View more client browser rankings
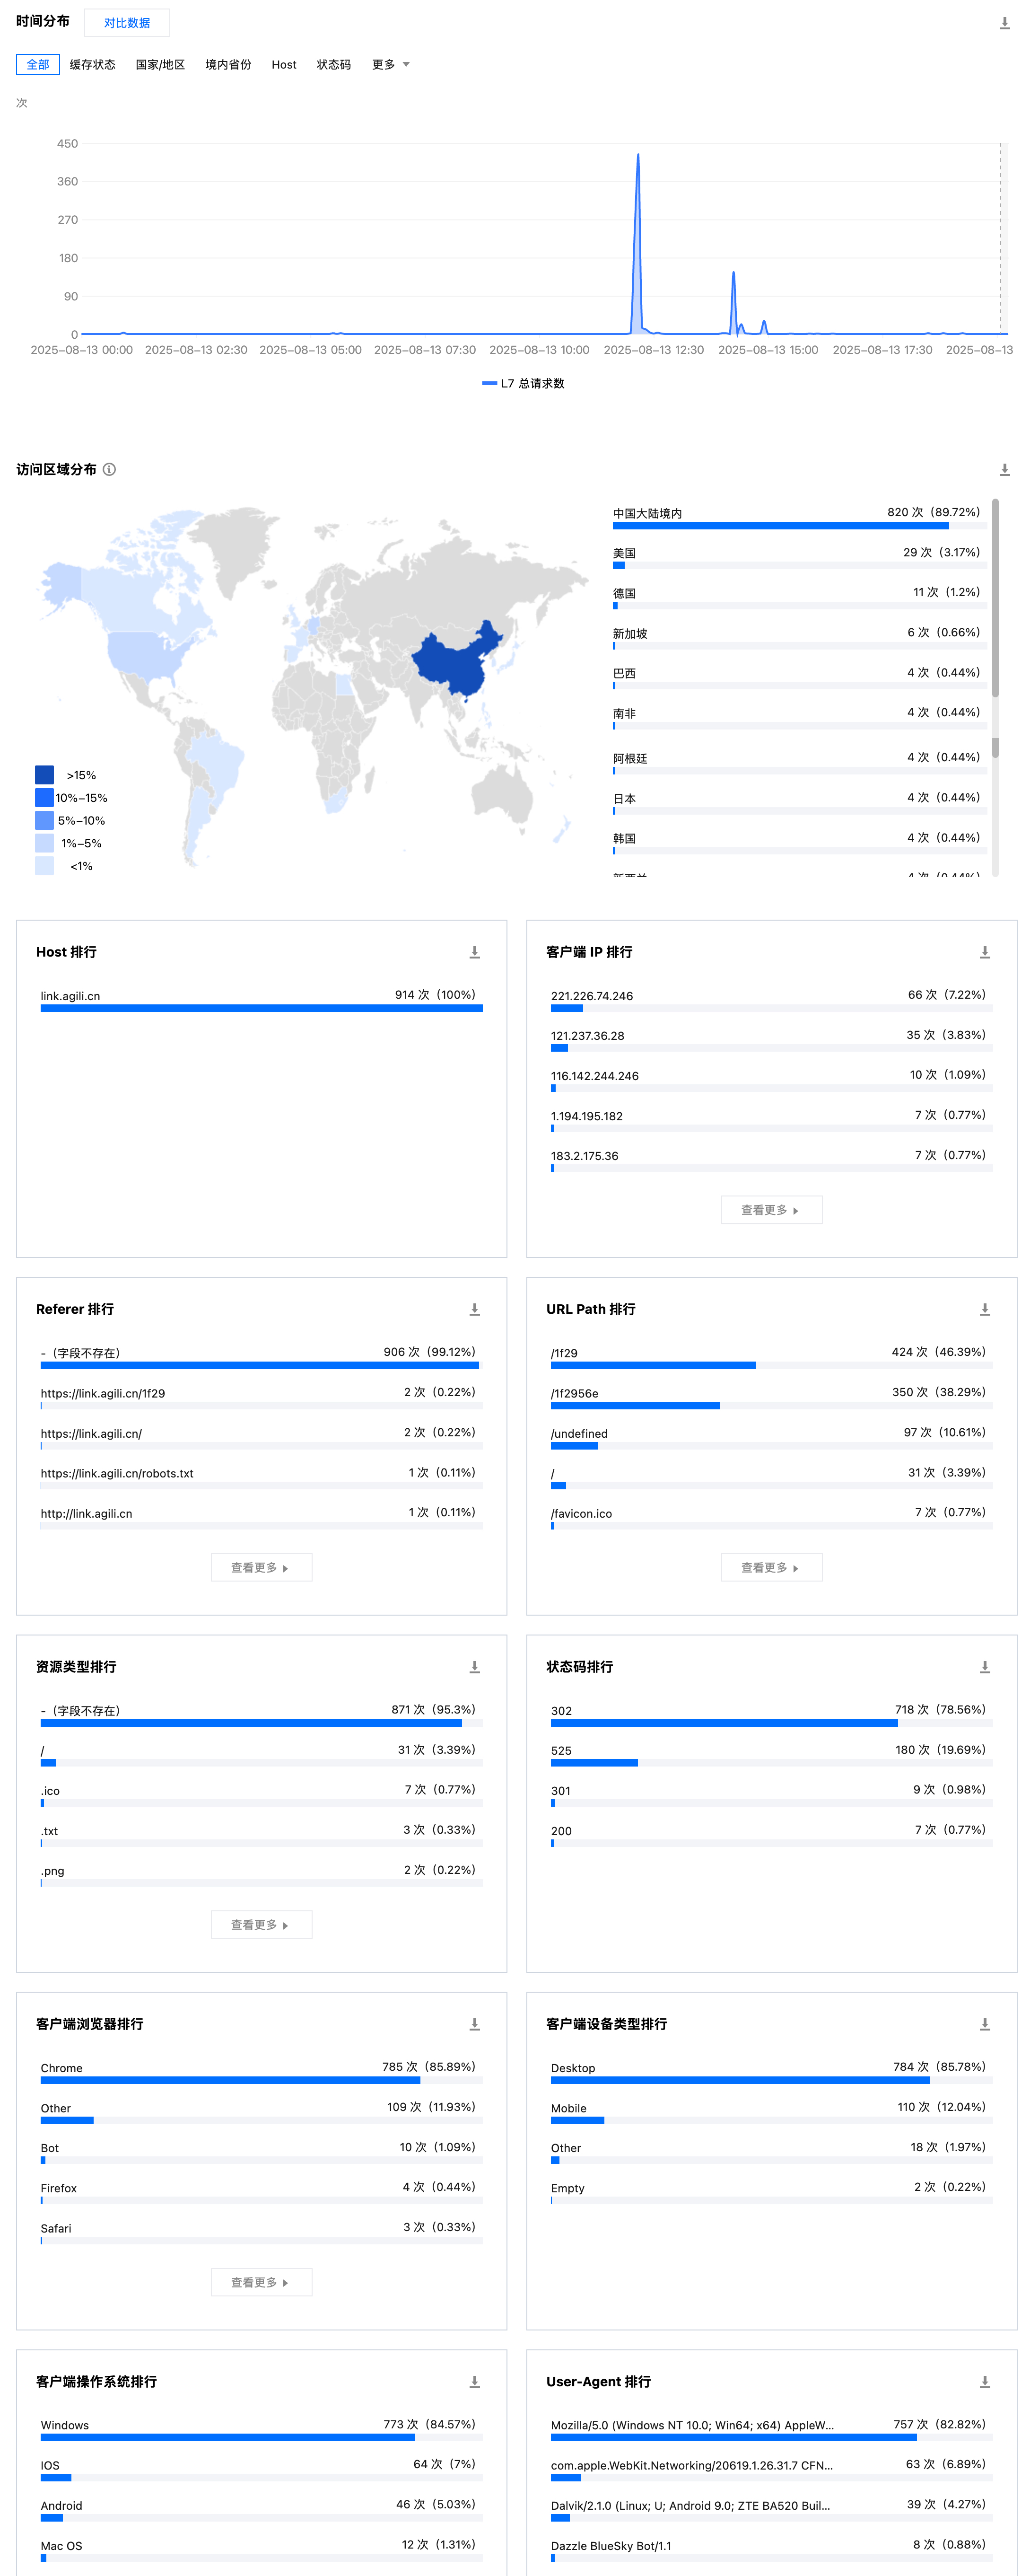1030x2576 pixels. point(261,2282)
